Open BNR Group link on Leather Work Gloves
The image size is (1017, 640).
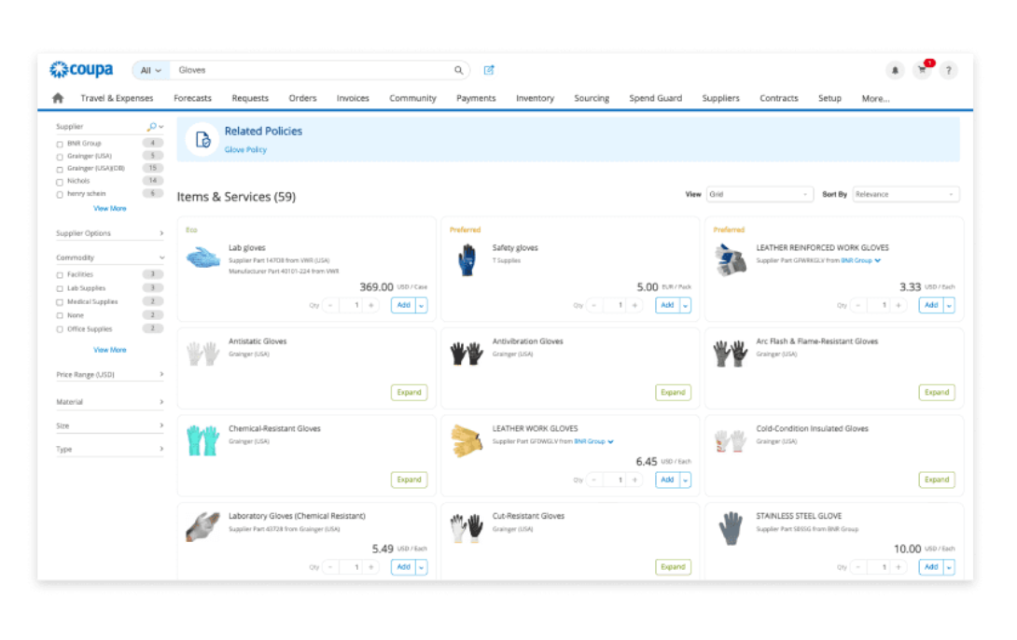[x=593, y=441]
